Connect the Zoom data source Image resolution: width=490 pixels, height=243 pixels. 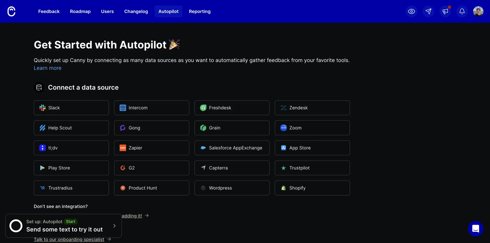pyautogui.click(x=312, y=128)
